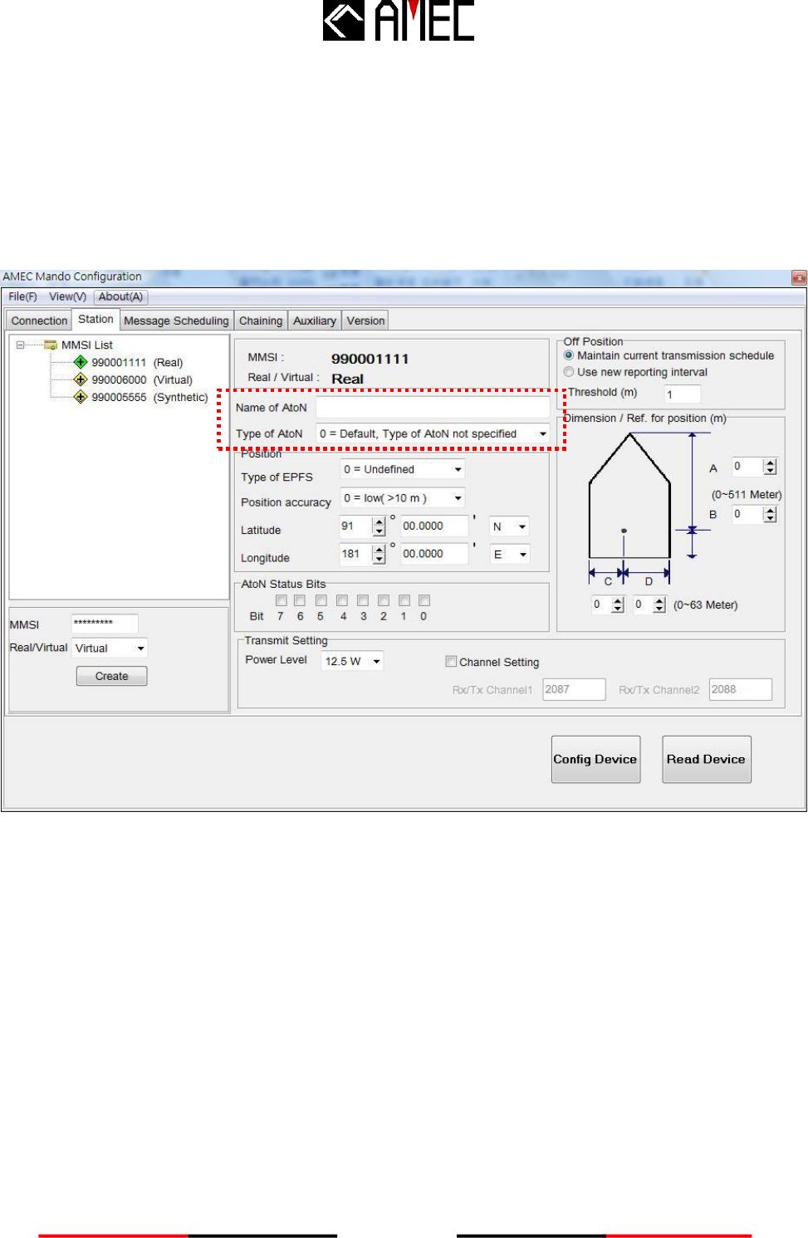Select Maintain current transmission schedule option

pyautogui.click(x=569, y=355)
